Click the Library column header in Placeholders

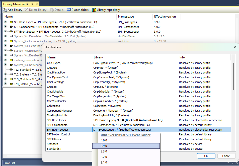point(135,57)
